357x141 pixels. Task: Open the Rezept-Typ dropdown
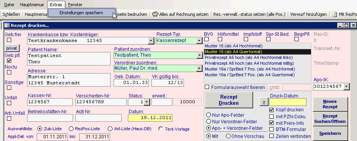pos(199,41)
